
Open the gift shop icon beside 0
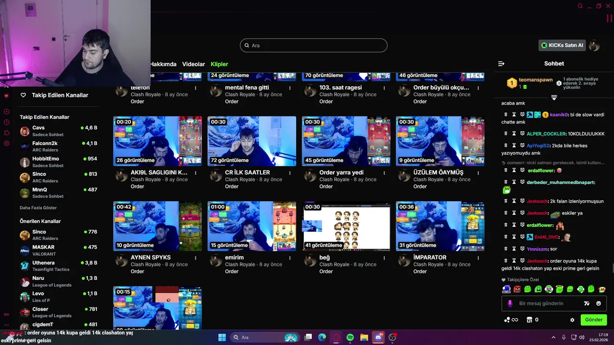530,320
